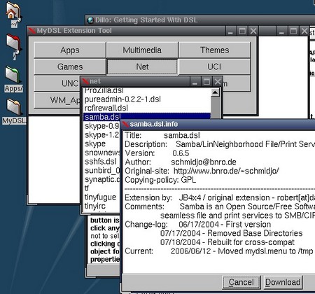Select sshfs.dsl in the net list

[101, 162]
